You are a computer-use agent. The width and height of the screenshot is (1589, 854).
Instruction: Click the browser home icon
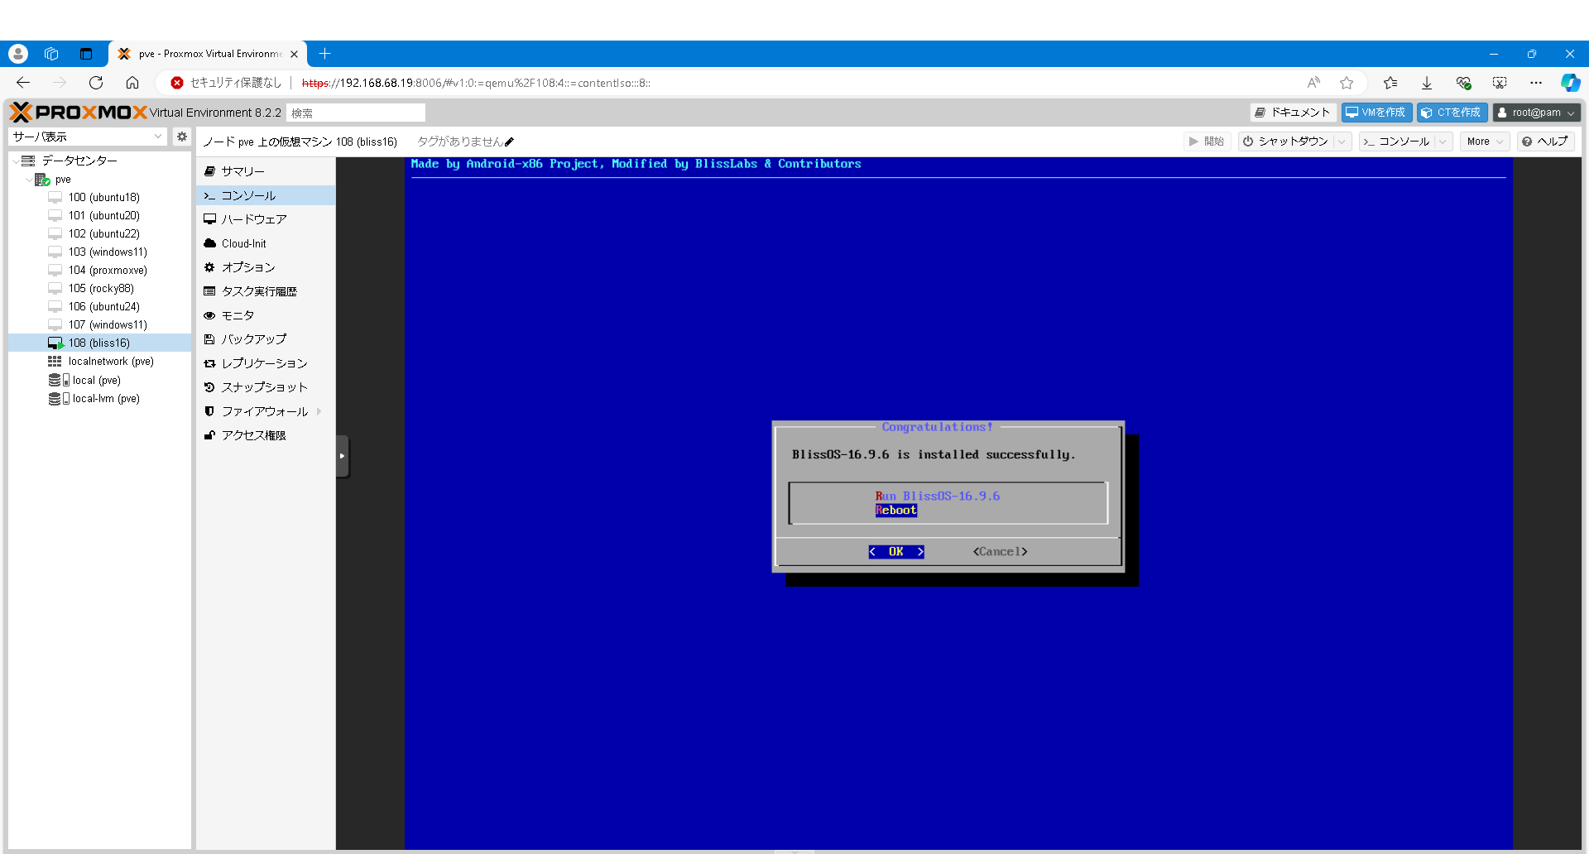132,83
